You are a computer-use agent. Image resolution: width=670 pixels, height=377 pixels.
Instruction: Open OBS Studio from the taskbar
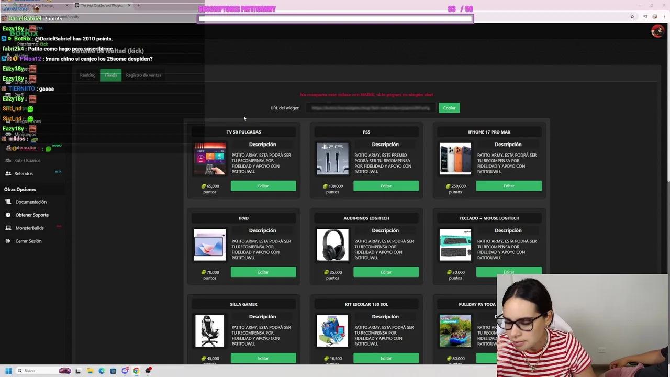(x=148, y=371)
